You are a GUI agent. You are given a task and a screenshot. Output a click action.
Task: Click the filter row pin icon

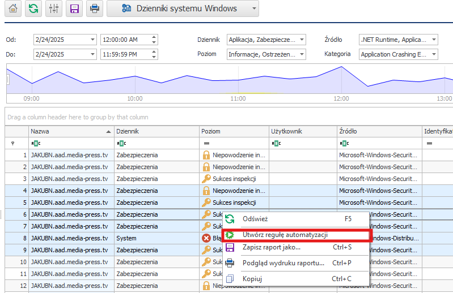(12, 143)
